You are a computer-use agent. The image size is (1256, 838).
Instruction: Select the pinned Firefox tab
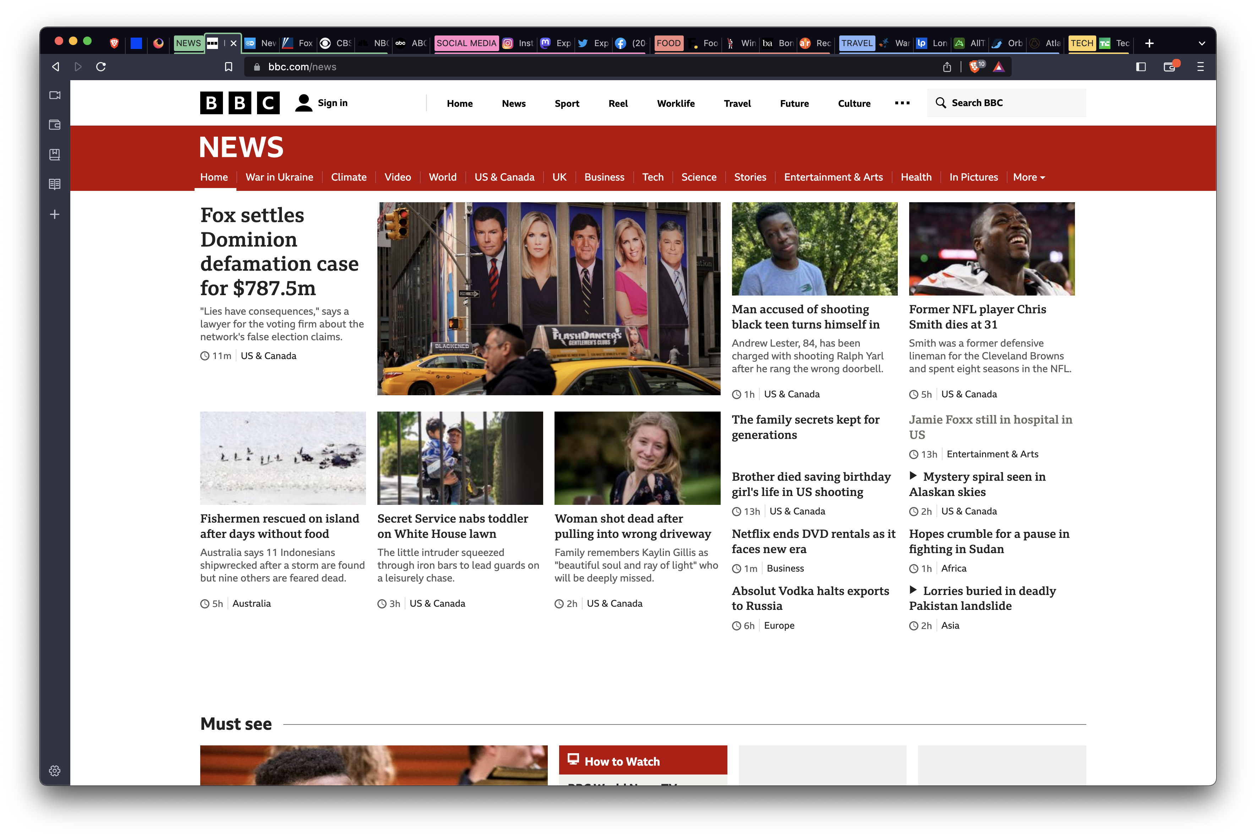click(158, 43)
